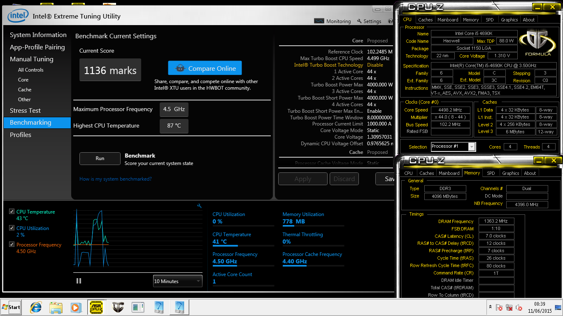Open Stress Test in XTU sidebar
Viewport: 563px width, 316px height.
click(x=26, y=110)
